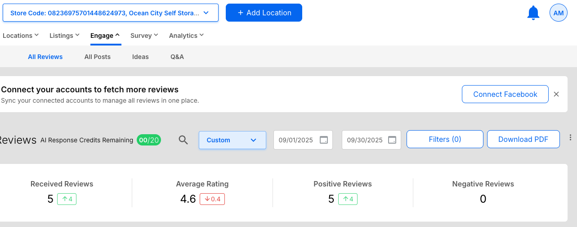Screen dimensions: 577x227
Task: Dismiss the connect accounts banner
Action: pos(556,94)
